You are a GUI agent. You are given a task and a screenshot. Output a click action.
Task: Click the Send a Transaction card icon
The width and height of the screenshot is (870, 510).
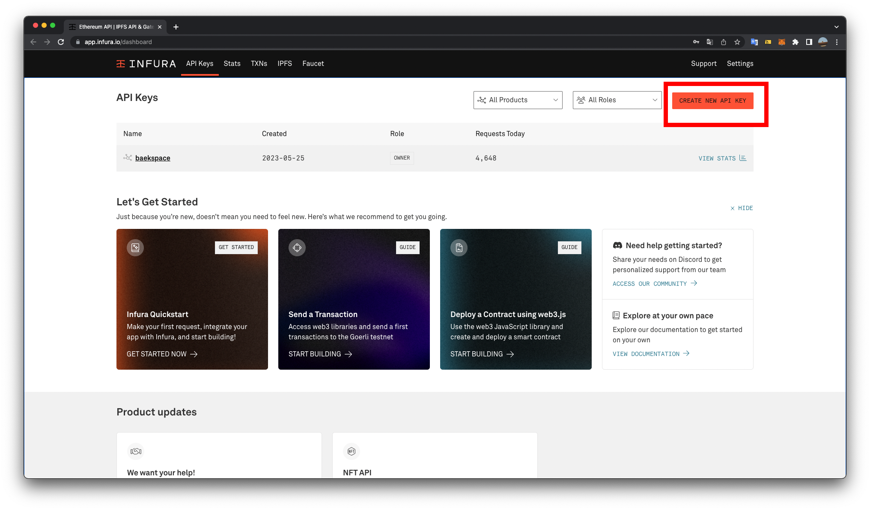point(297,247)
